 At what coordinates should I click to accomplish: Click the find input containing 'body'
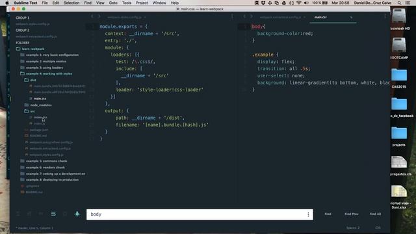200,214
